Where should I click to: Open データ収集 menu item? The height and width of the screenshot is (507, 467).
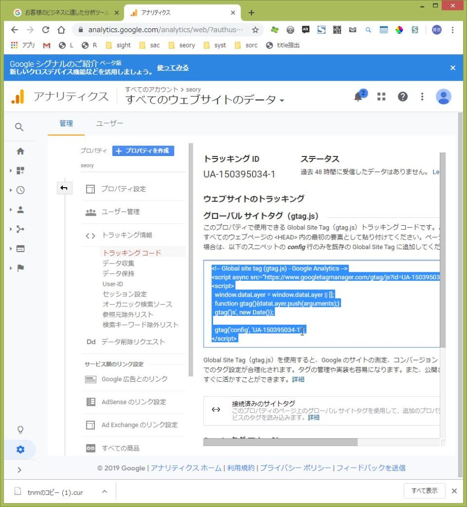tap(118, 263)
